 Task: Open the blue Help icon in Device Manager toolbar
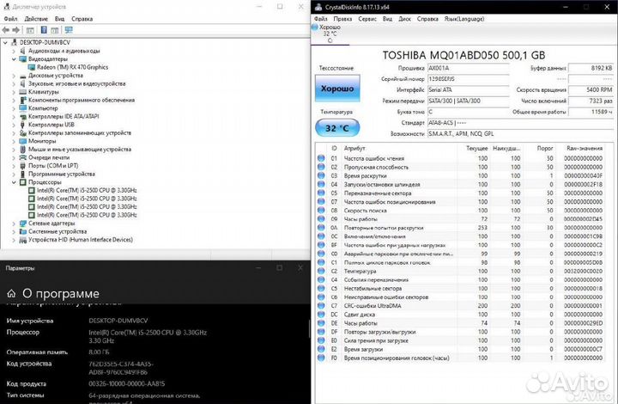coord(44,30)
